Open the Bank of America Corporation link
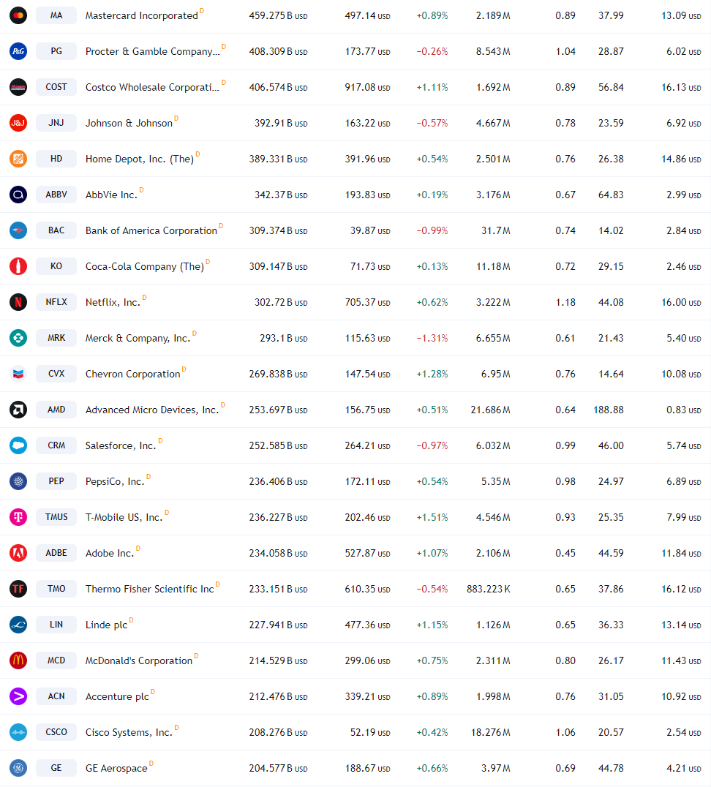The image size is (711, 787). coord(151,231)
